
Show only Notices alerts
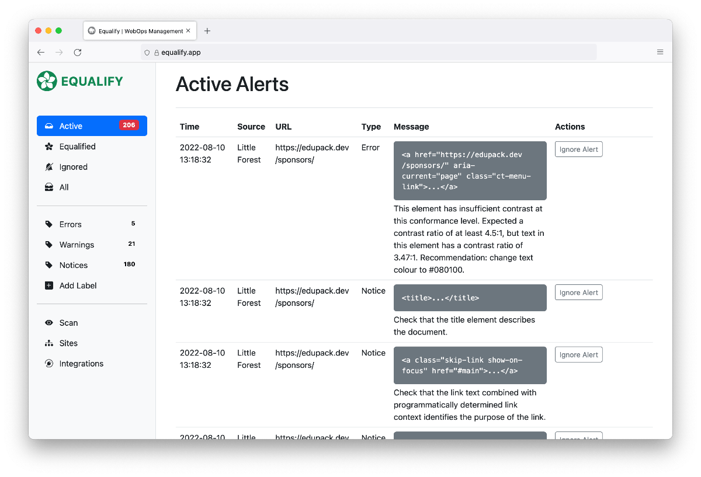(x=74, y=264)
